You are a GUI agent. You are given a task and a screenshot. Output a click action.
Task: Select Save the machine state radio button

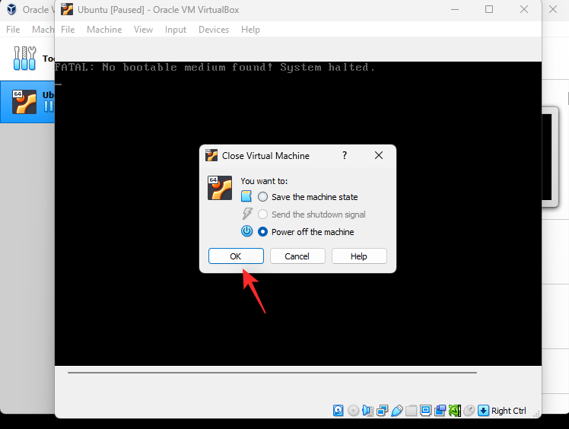[x=262, y=197]
